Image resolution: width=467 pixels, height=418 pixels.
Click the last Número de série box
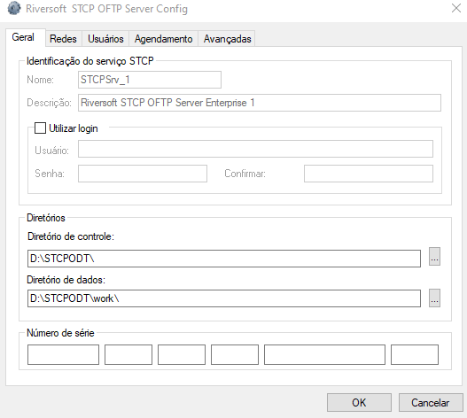(415, 354)
